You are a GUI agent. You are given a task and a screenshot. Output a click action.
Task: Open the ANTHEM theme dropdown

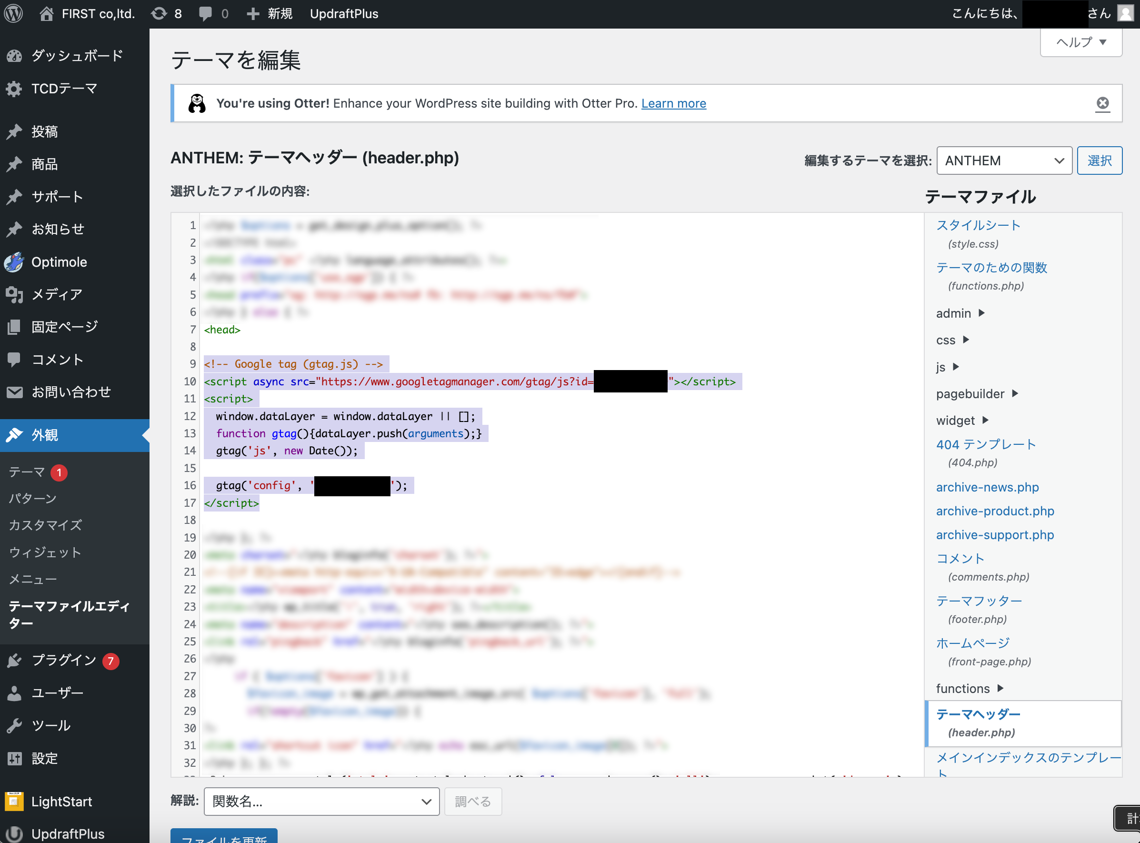(1004, 161)
